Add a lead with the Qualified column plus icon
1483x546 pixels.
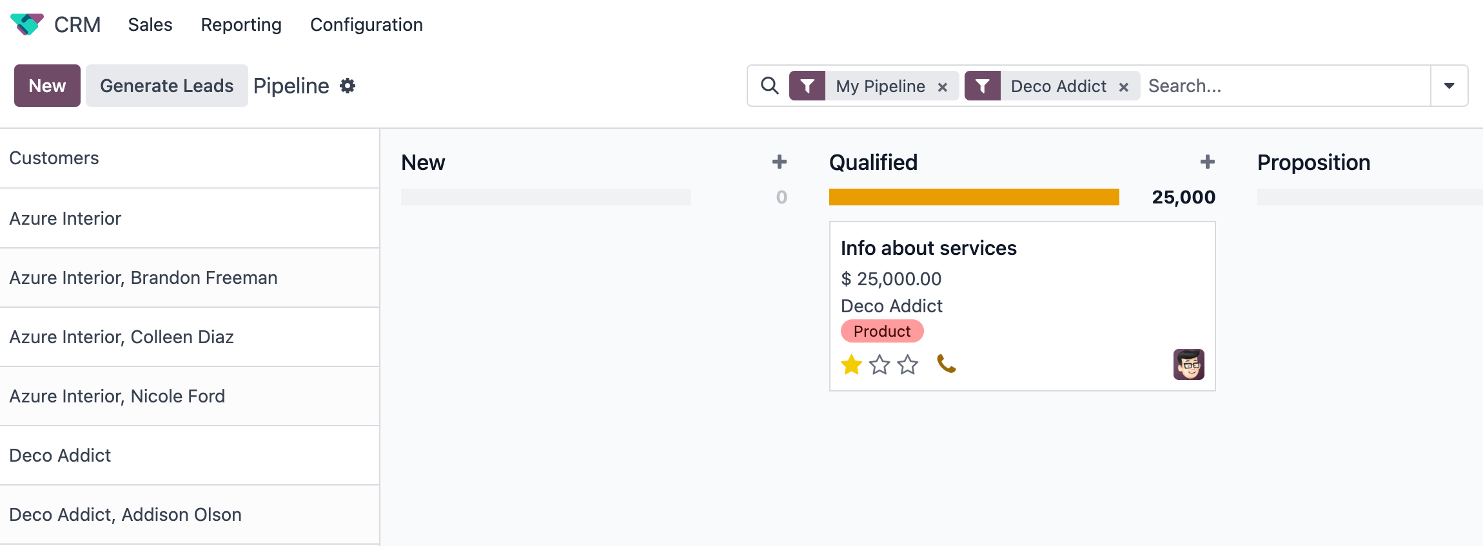(1207, 162)
